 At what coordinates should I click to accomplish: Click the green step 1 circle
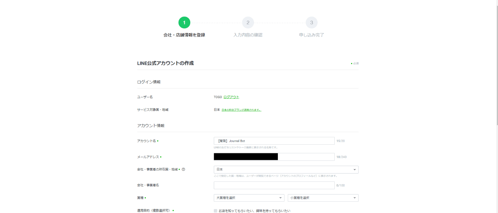click(x=184, y=22)
